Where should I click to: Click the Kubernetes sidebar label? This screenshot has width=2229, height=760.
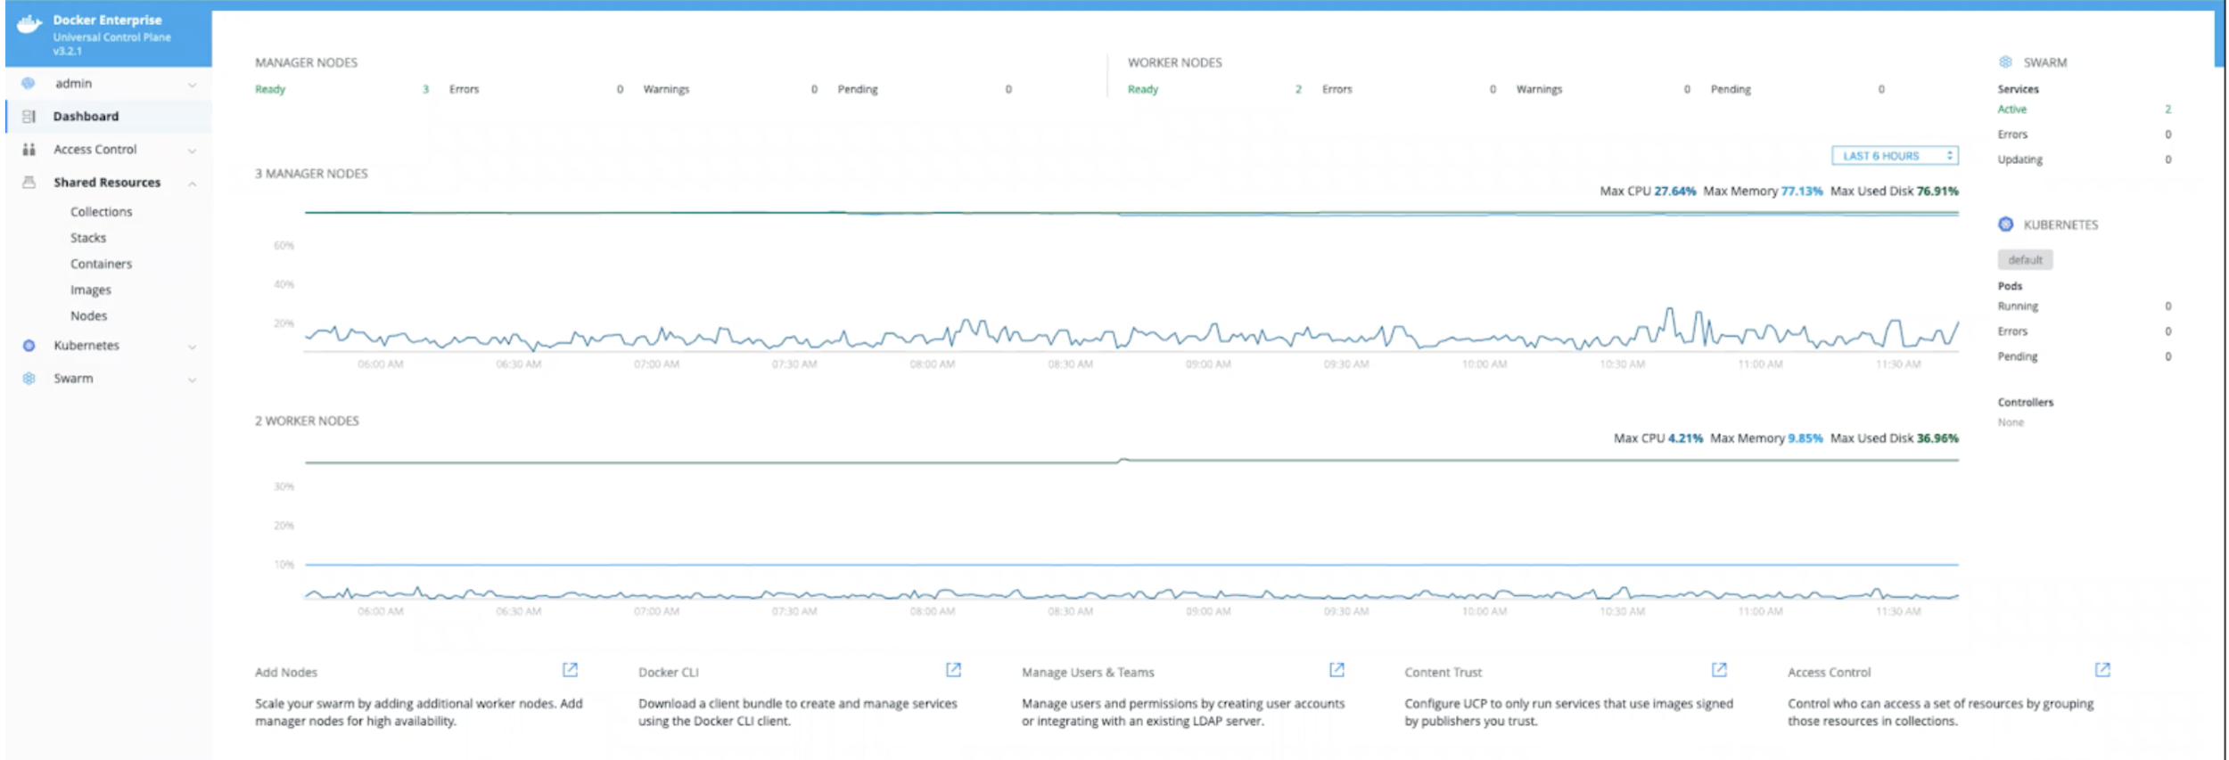click(x=86, y=345)
